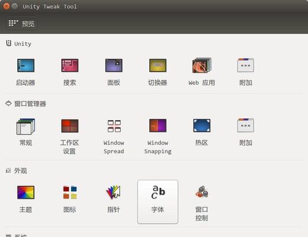Open the 窗口控制 window controls icon
308x237 pixels.
point(202,192)
